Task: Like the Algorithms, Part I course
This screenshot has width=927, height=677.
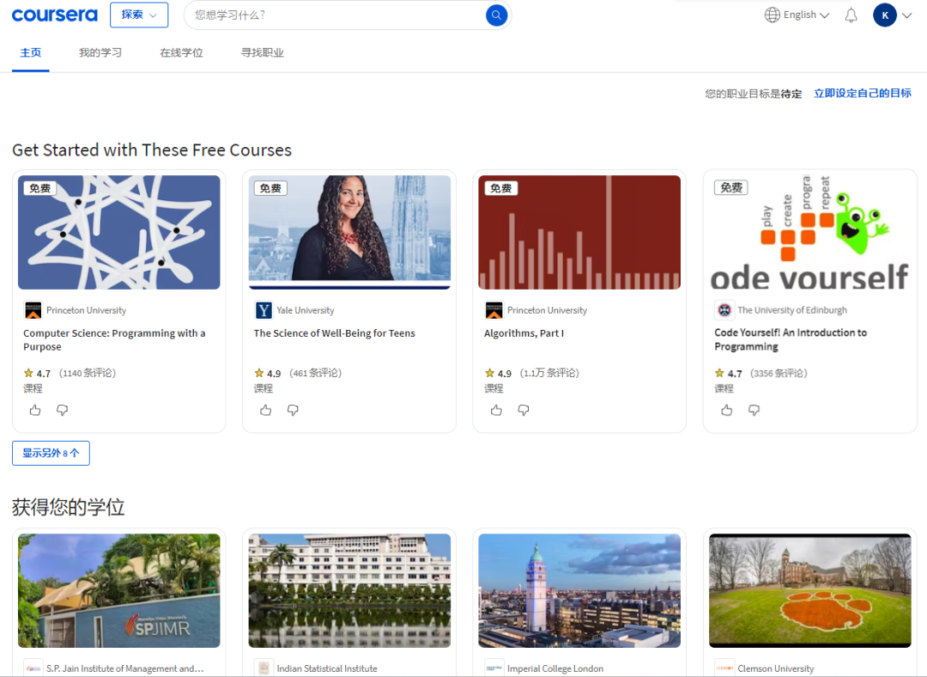Action: click(497, 410)
